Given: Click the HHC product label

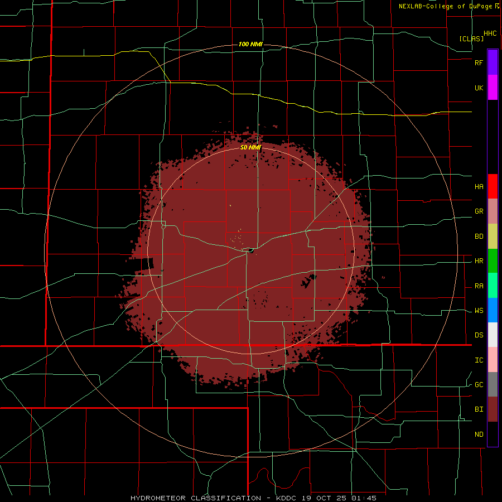Looking at the screenshot, I should pyautogui.click(x=490, y=33).
